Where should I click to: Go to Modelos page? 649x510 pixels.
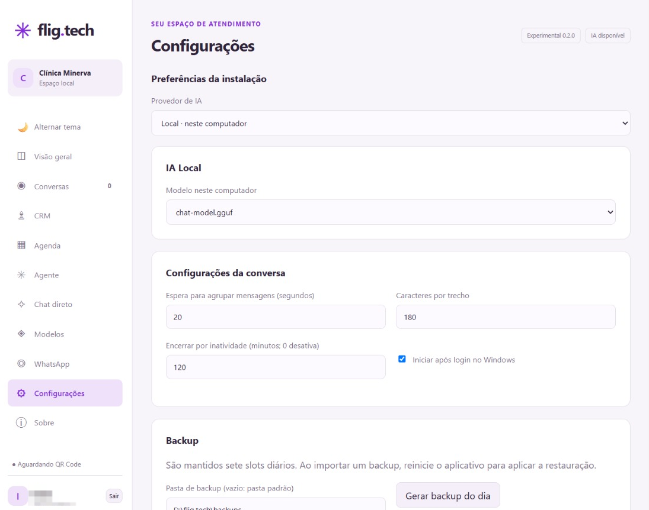(65, 334)
